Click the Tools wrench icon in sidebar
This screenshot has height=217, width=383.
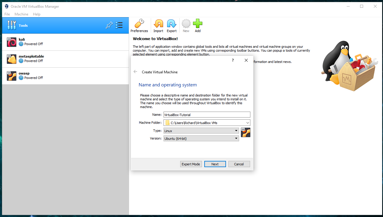[x=12, y=25]
